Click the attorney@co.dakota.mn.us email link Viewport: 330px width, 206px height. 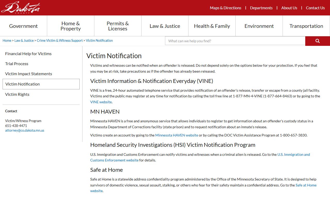point(24,130)
